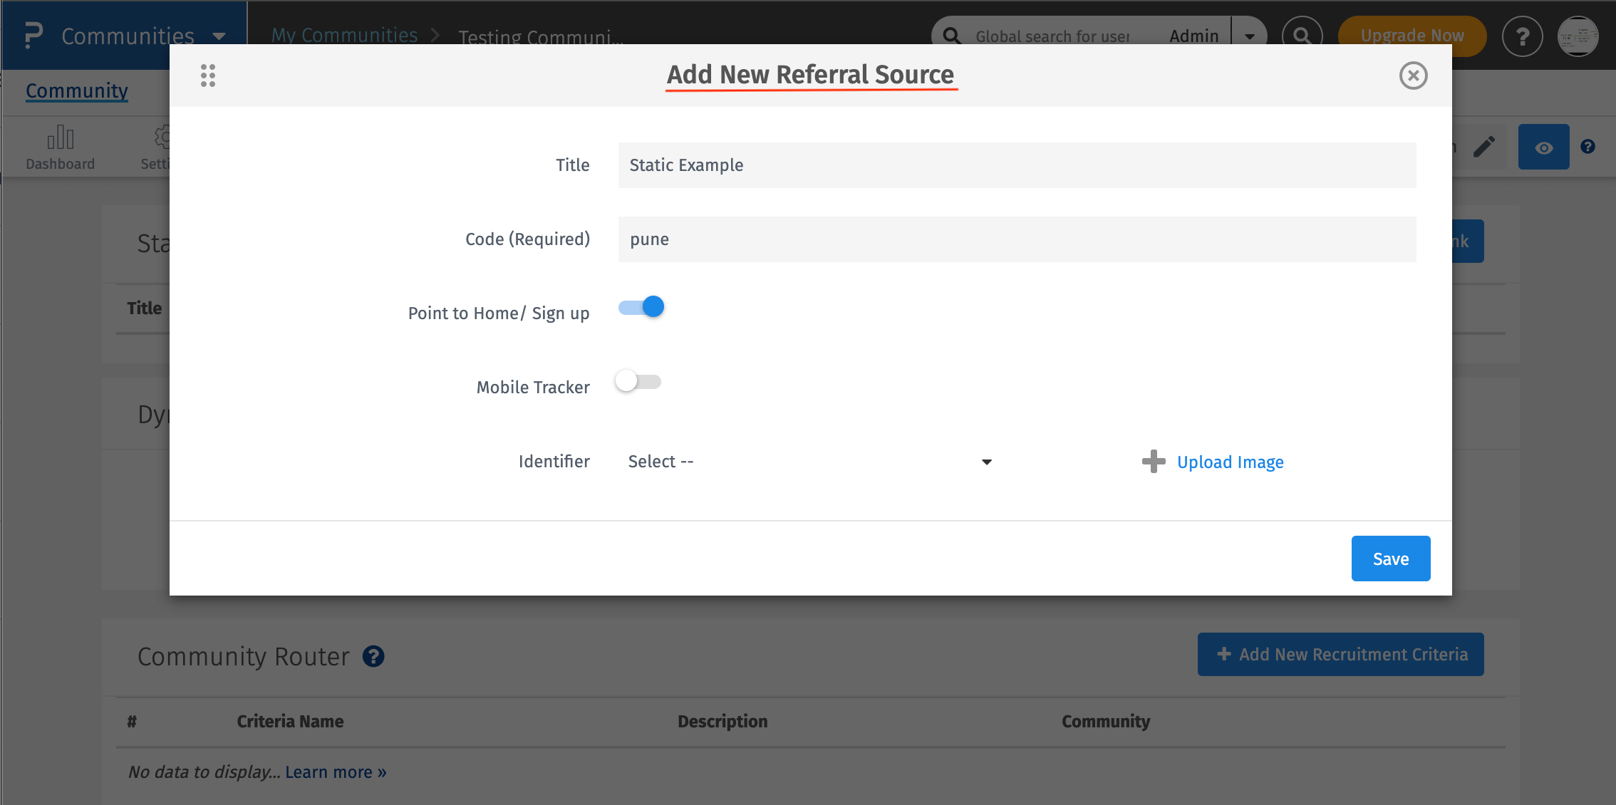Switch to the Community tab
Screen dimensions: 1616x805
tap(77, 90)
